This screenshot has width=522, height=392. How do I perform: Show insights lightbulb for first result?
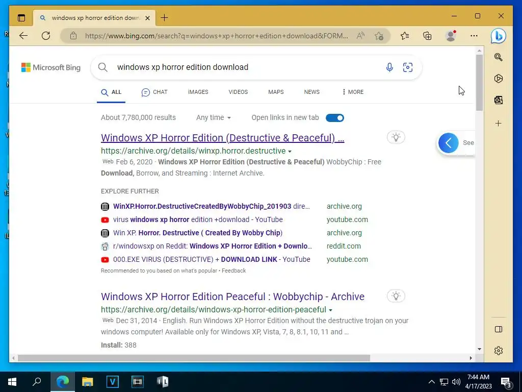click(x=396, y=137)
